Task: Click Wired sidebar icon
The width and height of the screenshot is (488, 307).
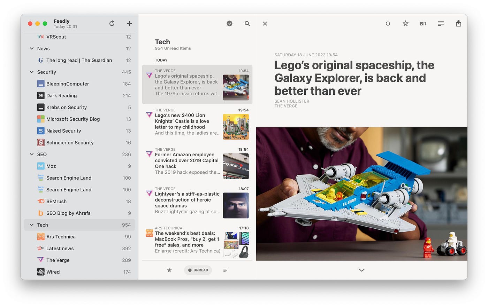Action: point(41,272)
